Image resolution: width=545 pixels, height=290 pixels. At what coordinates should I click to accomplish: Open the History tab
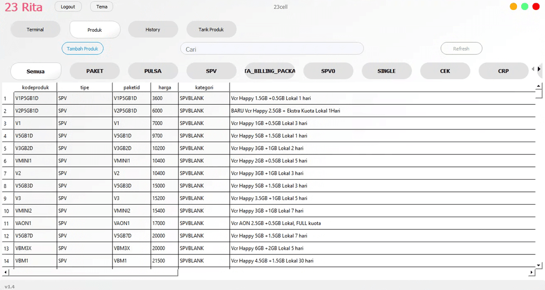pos(153,29)
